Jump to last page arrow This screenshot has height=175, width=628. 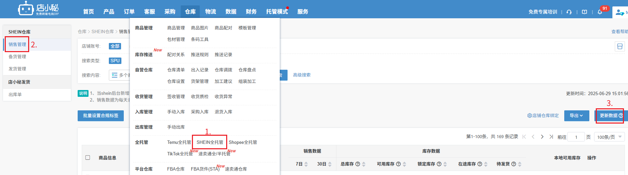tap(551, 137)
